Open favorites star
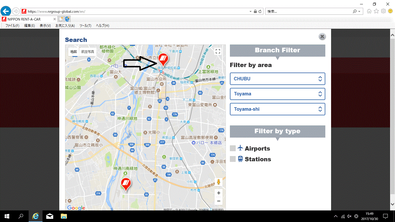The width and height of the screenshot is (395, 222). pyautogui.click(x=376, y=11)
